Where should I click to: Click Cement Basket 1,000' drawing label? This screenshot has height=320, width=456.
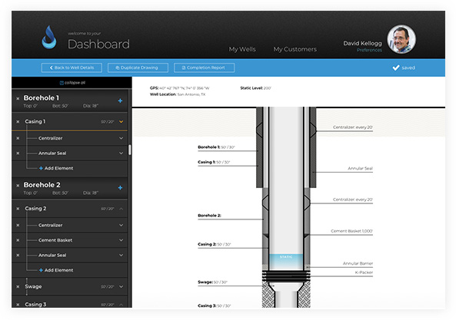click(x=351, y=231)
